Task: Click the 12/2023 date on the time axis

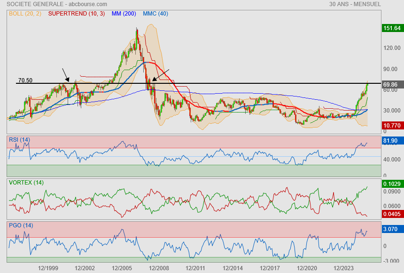Action: (x=343, y=268)
